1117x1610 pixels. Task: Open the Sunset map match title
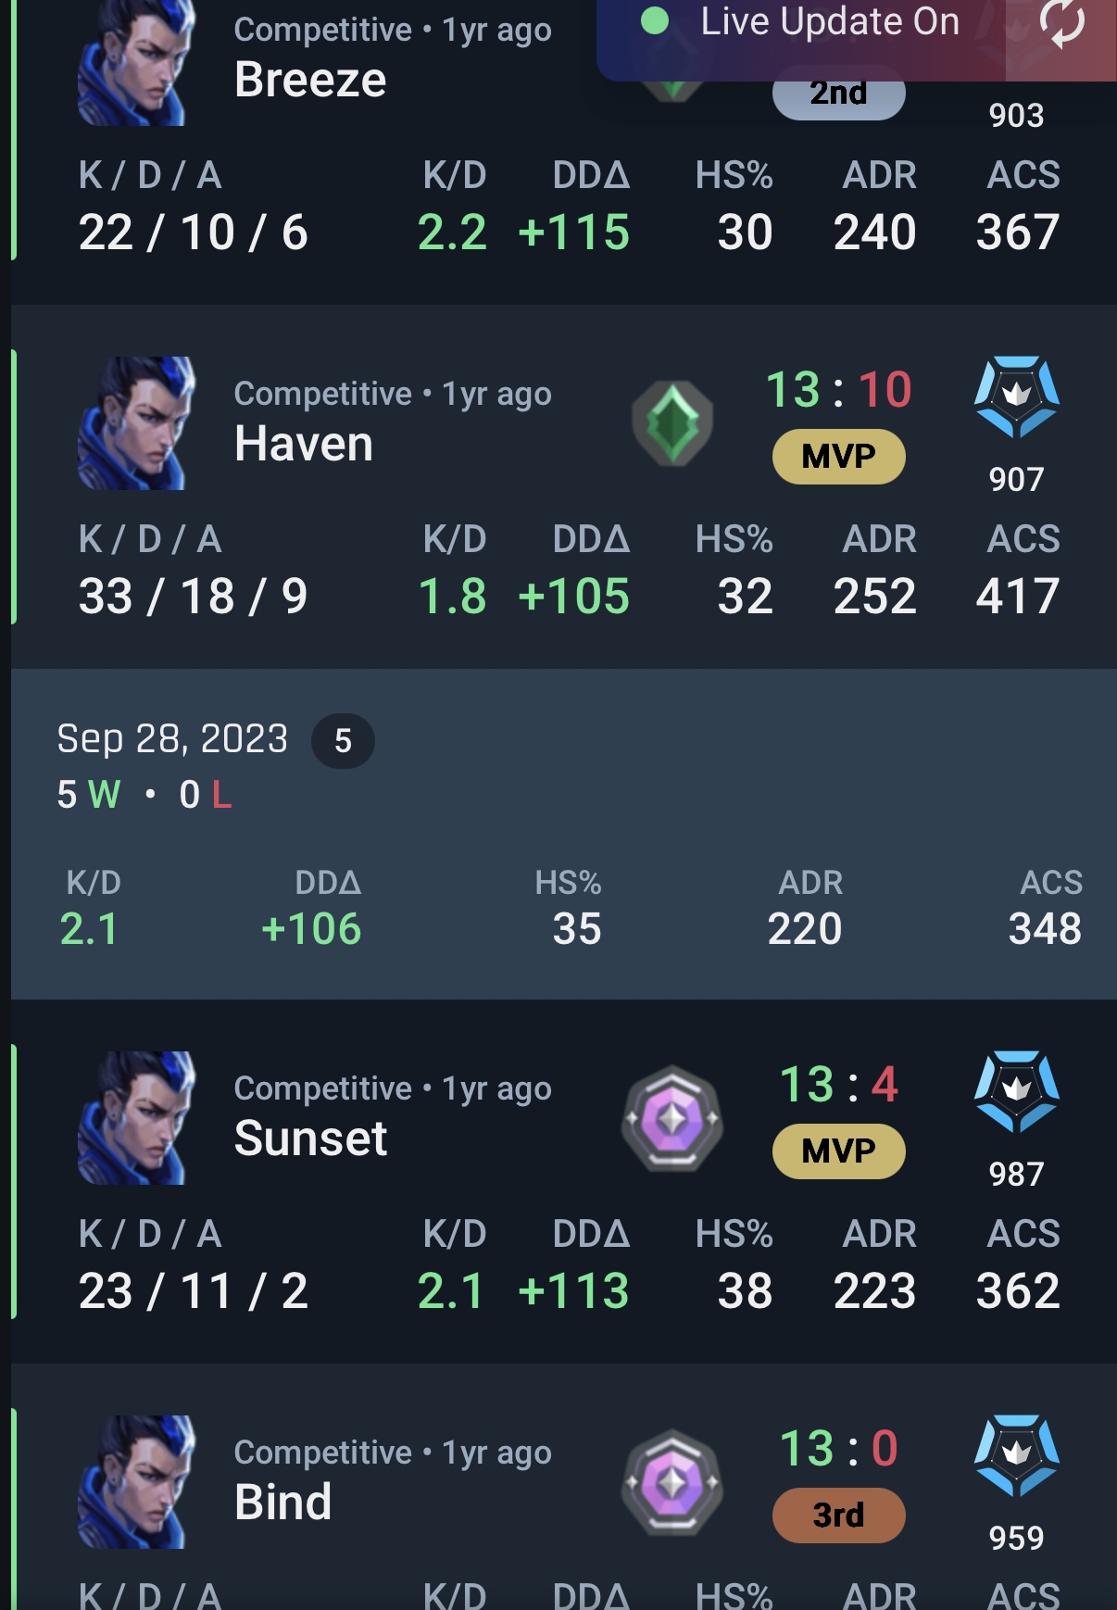[310, 1138]
